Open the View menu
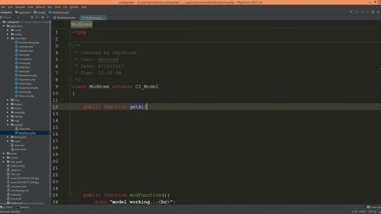The image size is (381, 214). click(11, 7)
